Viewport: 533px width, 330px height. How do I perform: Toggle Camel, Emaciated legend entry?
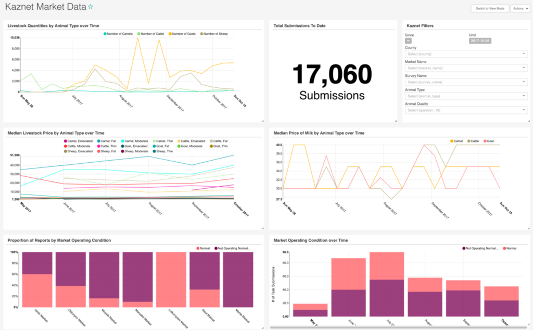pos(78,141)
